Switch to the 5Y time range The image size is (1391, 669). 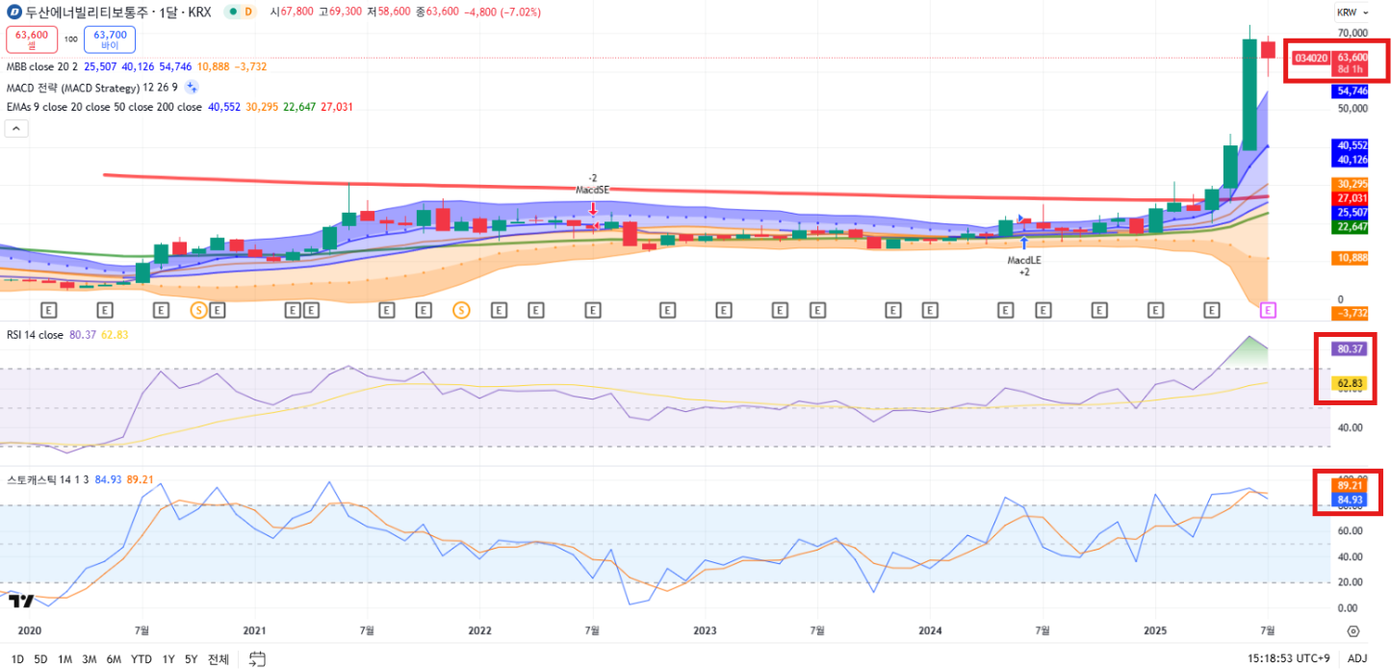[x=192, y=659]
